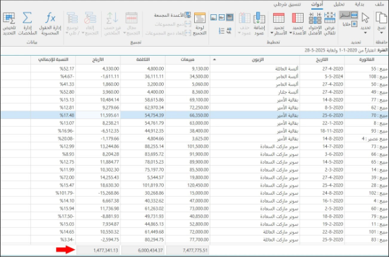Image resolution: width=389 pixels, height=257 pixels.
Task: Open the حذف عمود dropdown arrow
Action: click(239, 33)
